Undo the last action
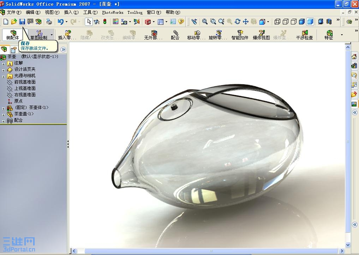This screenshot has height=255, width=359. 60,22
